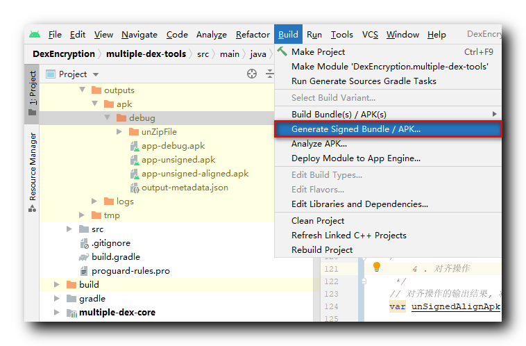This screenshot has height=346, width=526.
Task: Click the DexEncryption breadcrumb
Action: tap(64, 53)
